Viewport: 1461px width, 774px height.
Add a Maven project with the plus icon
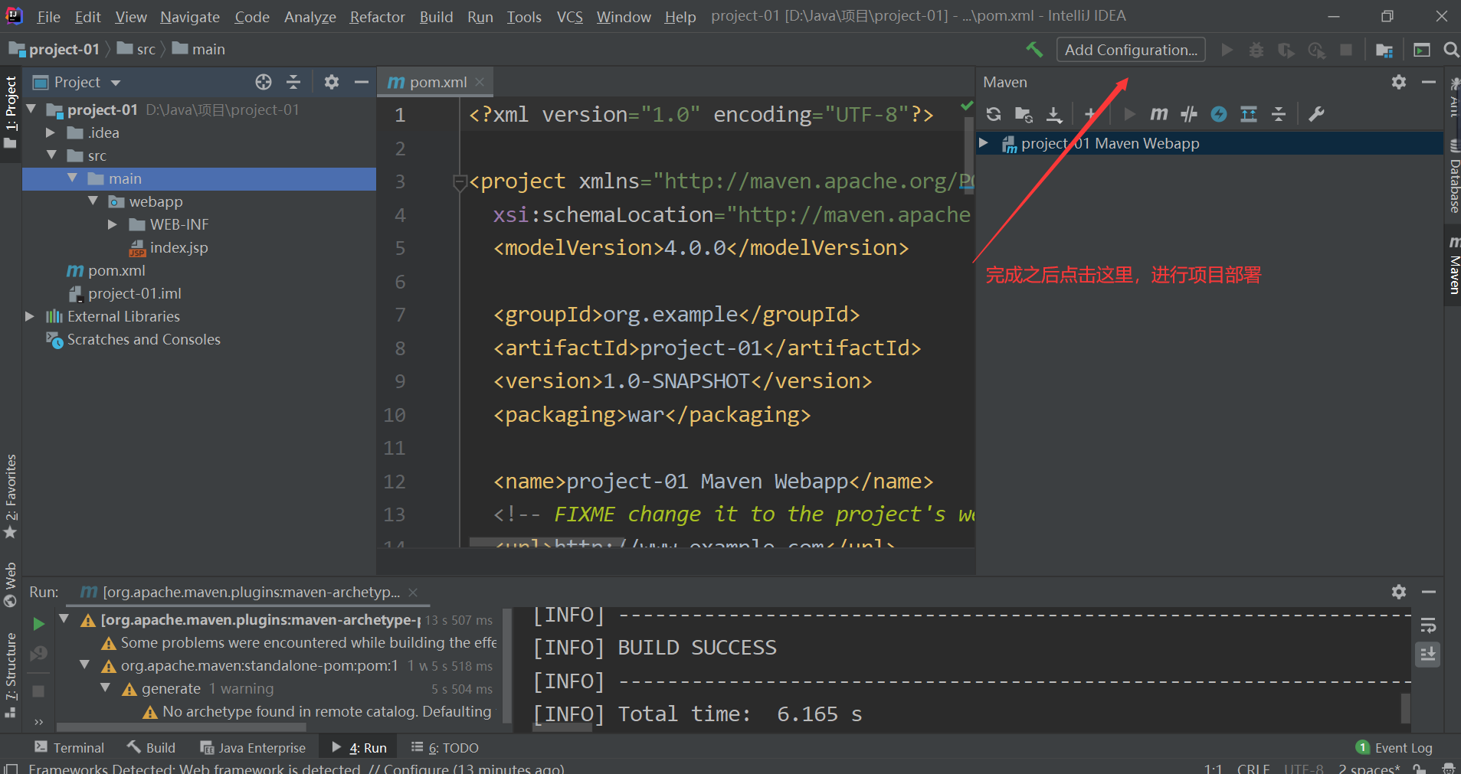pyautogui.click(x=1089, y=114)
